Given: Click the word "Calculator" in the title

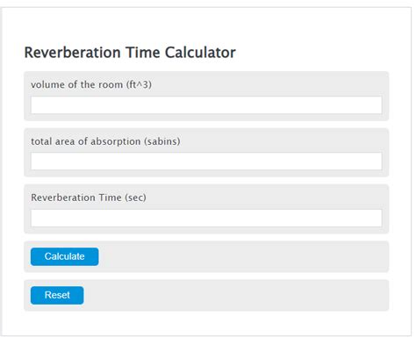Looking at the screenshot, I should click(200, 53).
